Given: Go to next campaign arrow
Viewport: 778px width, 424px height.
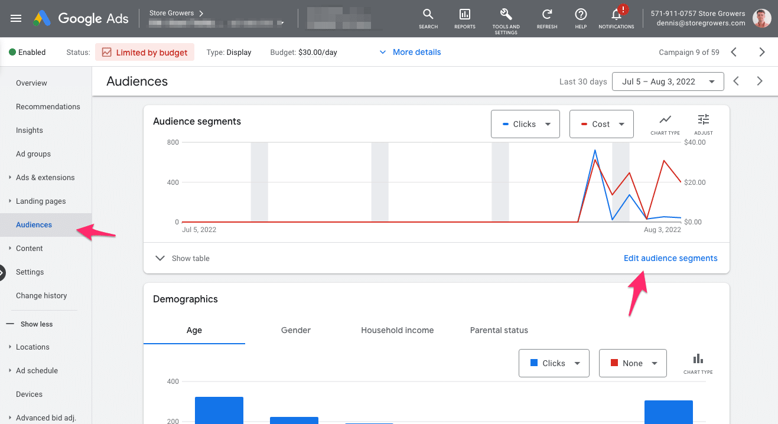Looking at the screenshot, I should pos(762,52).
